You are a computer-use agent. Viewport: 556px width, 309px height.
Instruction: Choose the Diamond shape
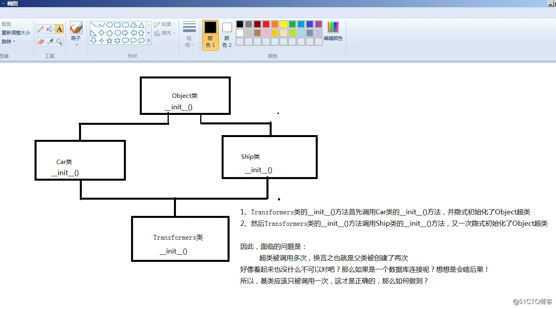click(x=102, y=33)
